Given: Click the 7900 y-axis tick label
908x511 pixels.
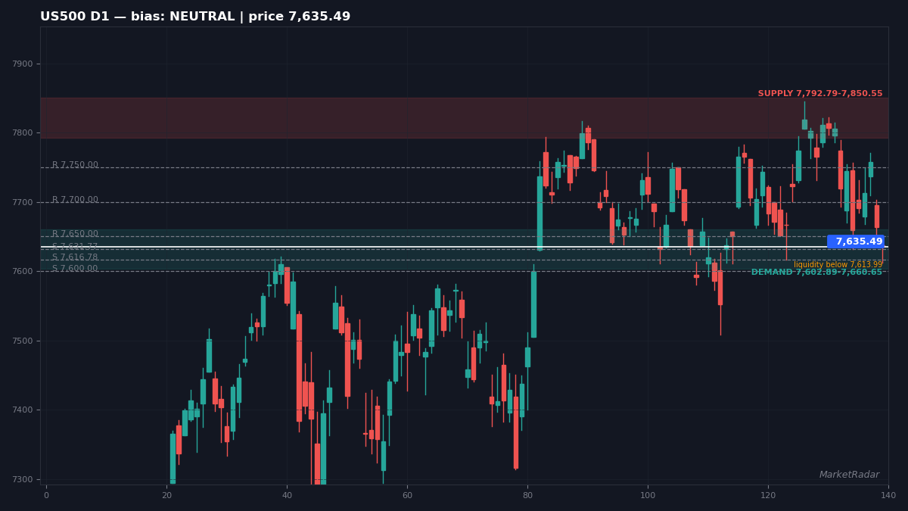Looking at the screenshot, I should [x=23, y=64].
